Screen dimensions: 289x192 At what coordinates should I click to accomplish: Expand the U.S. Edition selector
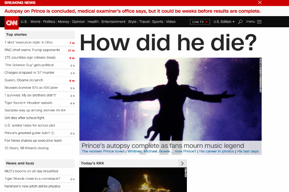click(224, 22)
